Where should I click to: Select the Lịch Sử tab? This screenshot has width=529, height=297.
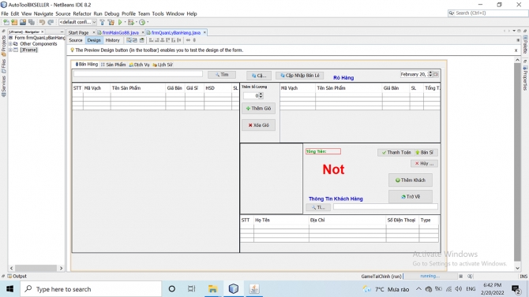[x=163, y=65]
